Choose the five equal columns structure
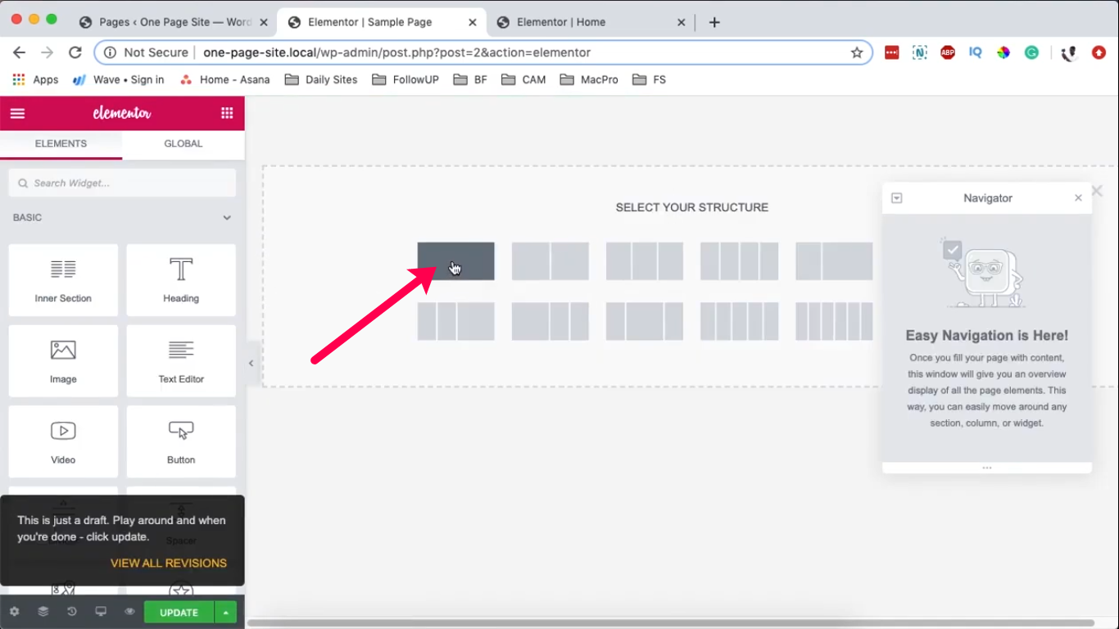Screen dimensions: 1119x629 (740, 321)
